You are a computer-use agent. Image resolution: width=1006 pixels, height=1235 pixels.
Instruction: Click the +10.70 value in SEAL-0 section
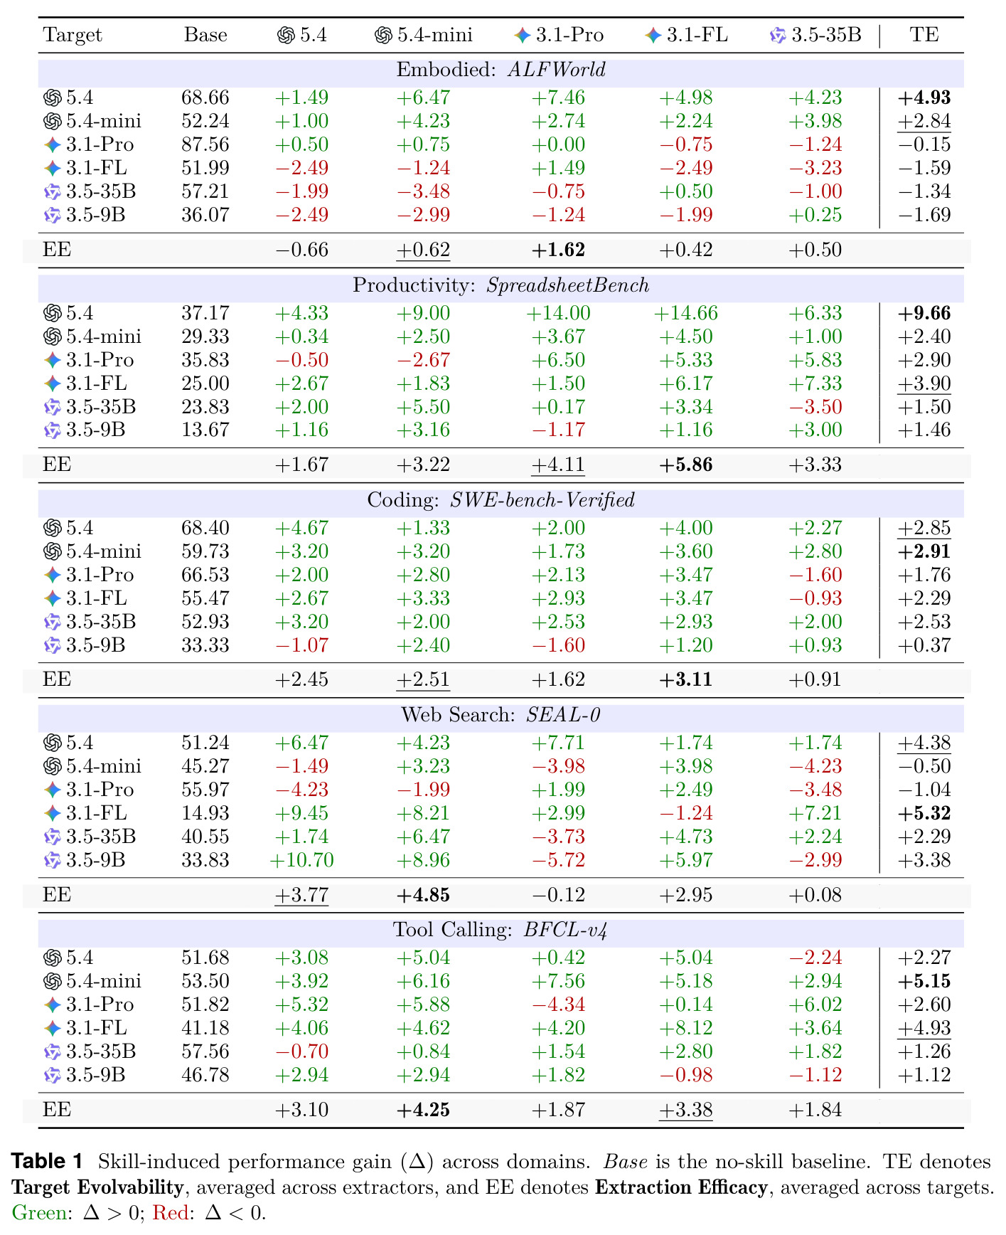point(302,860)
